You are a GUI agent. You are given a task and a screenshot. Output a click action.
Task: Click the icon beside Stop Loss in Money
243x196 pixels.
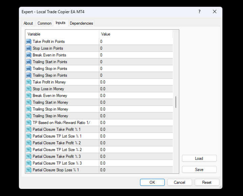click(x=29, y=89)
